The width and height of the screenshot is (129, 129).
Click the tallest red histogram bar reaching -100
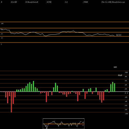coord(11,102)
